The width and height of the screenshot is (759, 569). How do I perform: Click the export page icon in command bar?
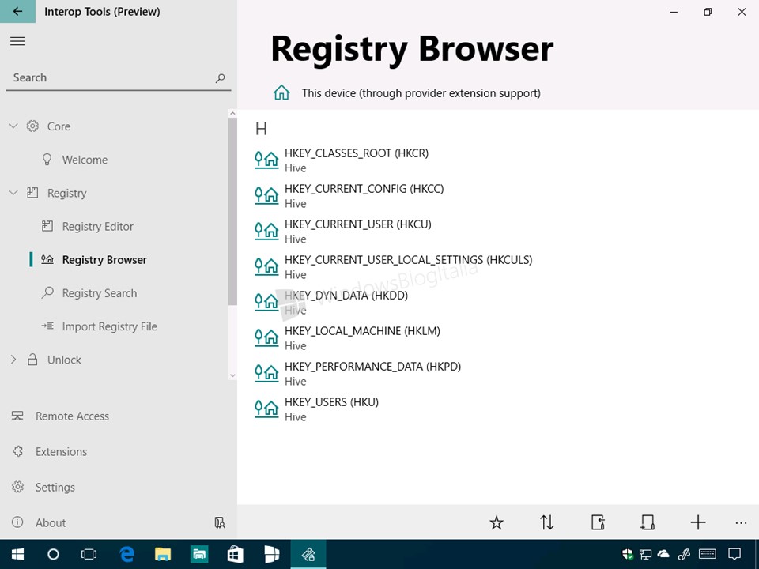click(598, 522)
